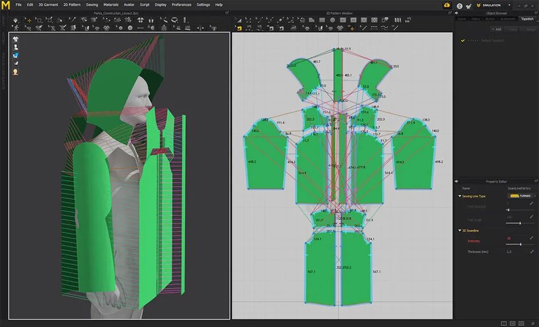Adjust the Intensity slider

pyautogui.click(x=519, y=244)
